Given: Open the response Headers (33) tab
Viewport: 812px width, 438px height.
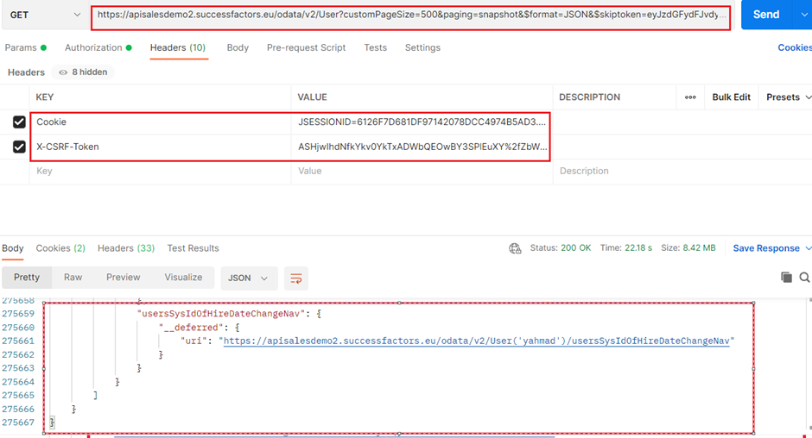Looking at the screenshot, I should tap(126, 248).
